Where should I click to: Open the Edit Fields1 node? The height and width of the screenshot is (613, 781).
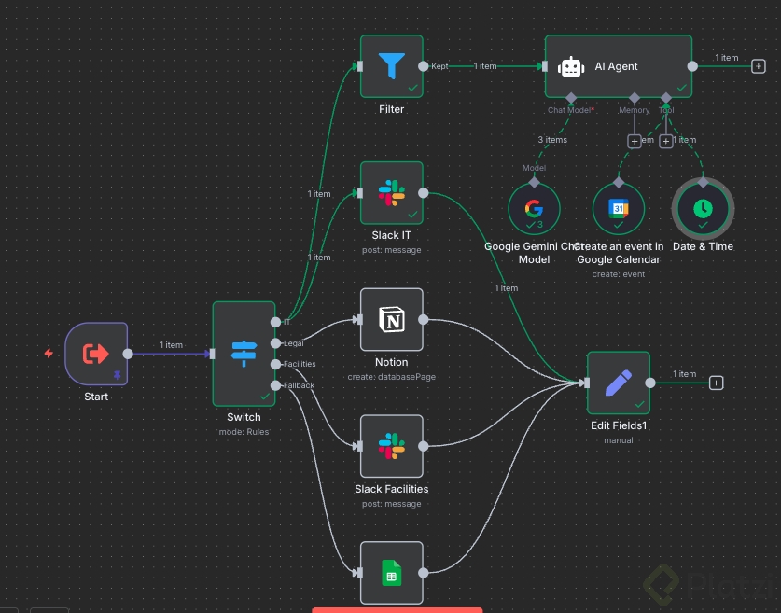click(618, 383)
